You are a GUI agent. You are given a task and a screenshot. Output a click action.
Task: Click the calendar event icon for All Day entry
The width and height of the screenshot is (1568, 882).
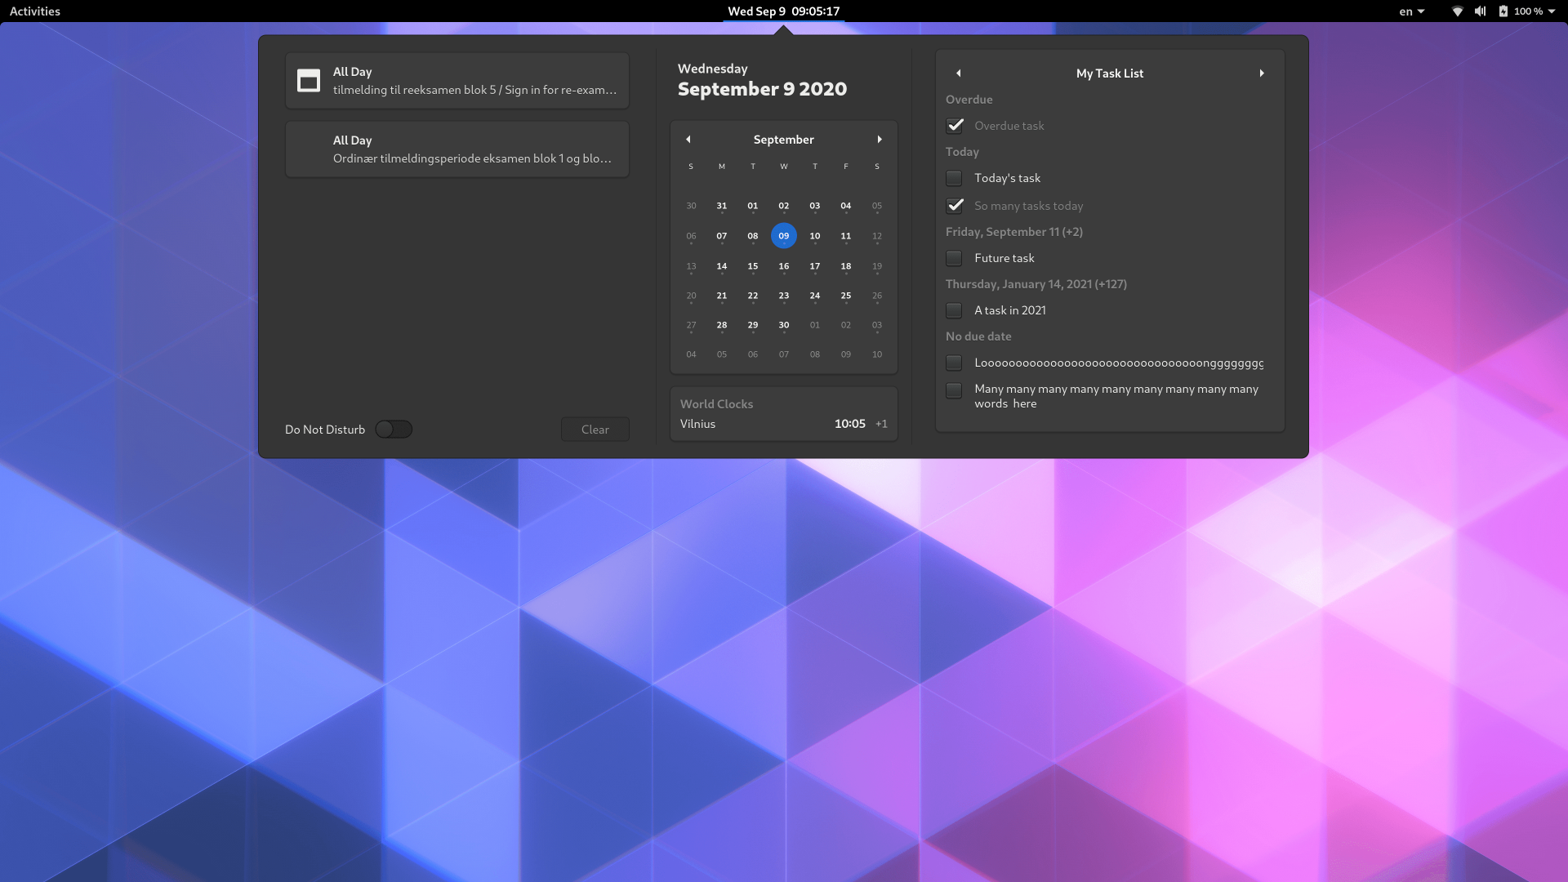pyautogui.click(x=309, y=80)
